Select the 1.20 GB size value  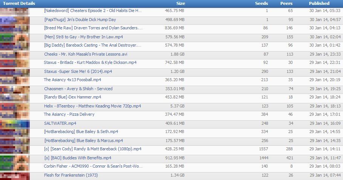[x=178, y=71]
